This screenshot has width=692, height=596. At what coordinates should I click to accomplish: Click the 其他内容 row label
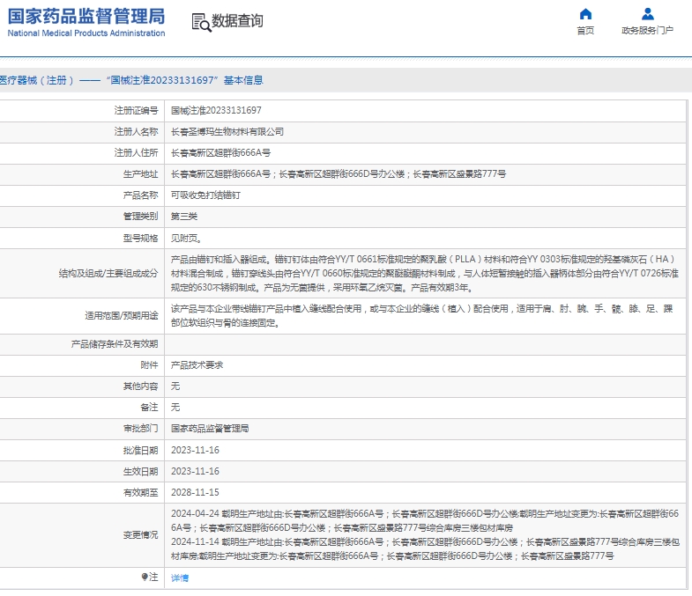(140, 386)
